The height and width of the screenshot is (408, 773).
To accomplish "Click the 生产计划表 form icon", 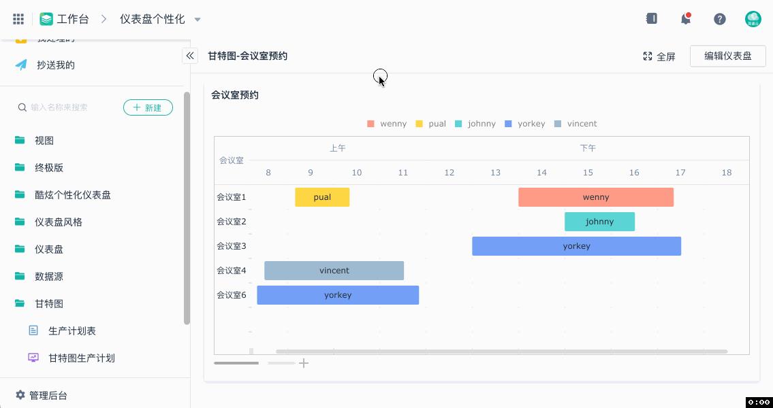I will coord(33,330).
